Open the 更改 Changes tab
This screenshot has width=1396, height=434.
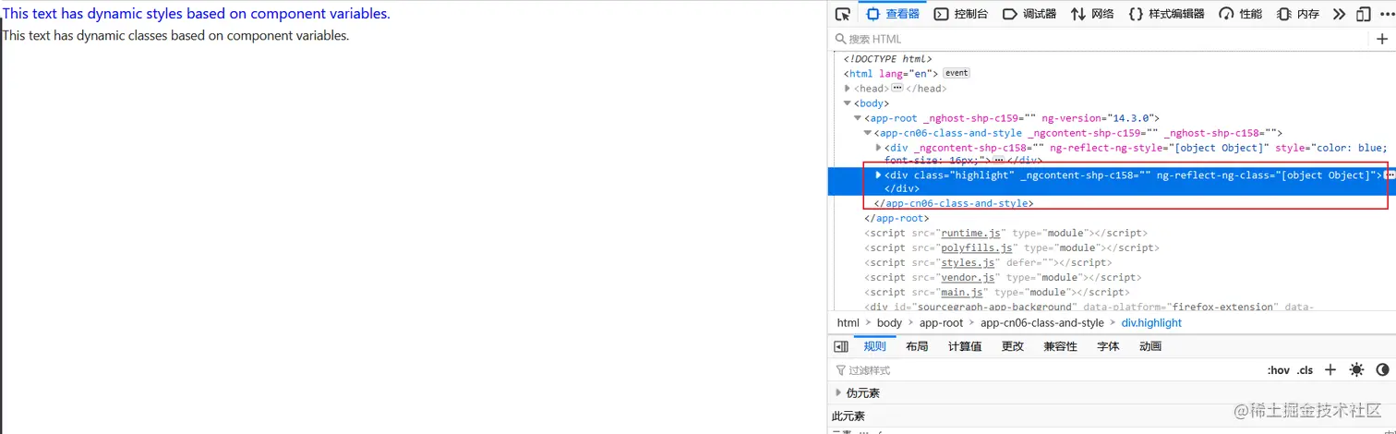(1013, 346)
